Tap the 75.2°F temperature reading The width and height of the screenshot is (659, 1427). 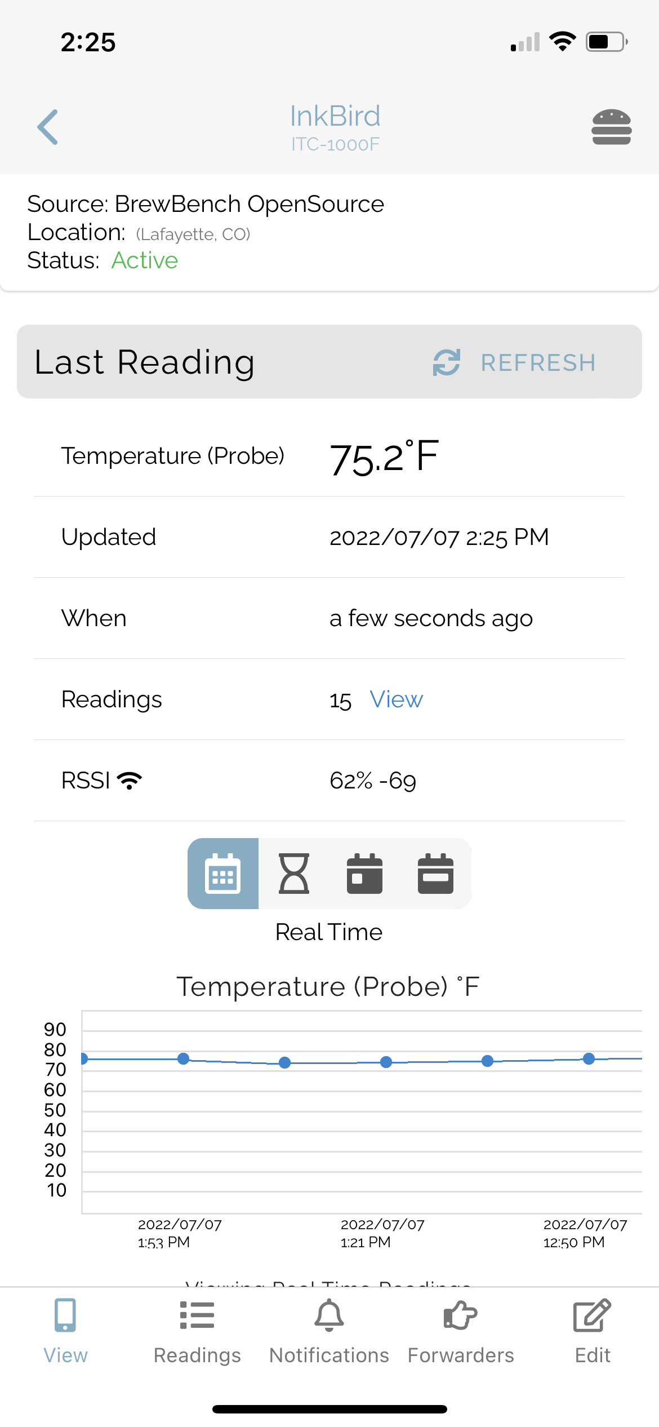(384, 457)
